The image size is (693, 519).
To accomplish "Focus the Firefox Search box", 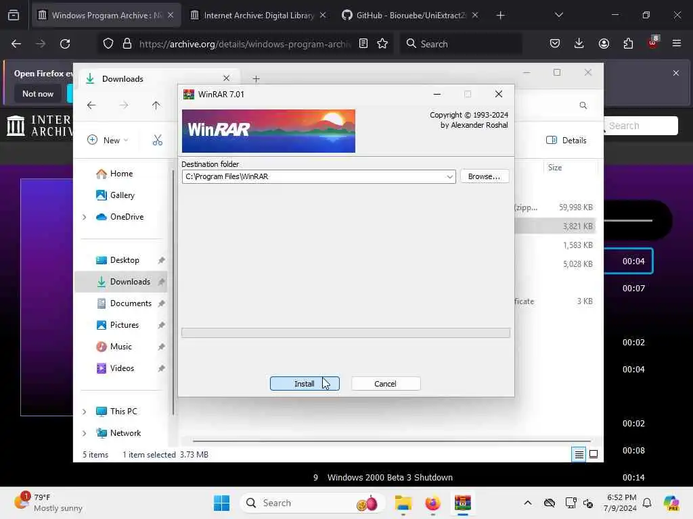I will [461, 44].
